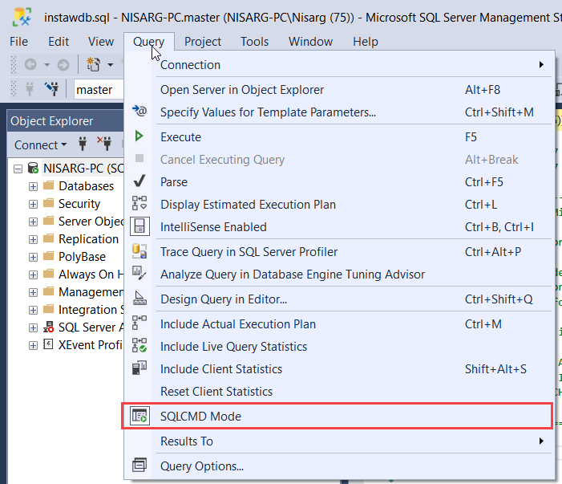The image size is (562, 484).
Task: Enable Include Live Query Statistics
Action: (233, 347)
